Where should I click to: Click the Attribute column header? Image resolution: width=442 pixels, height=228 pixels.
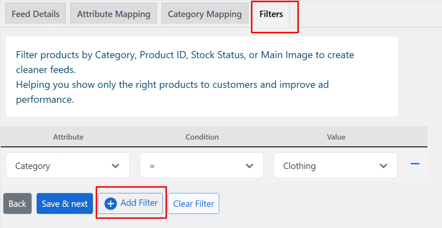[x=68, y=137]
